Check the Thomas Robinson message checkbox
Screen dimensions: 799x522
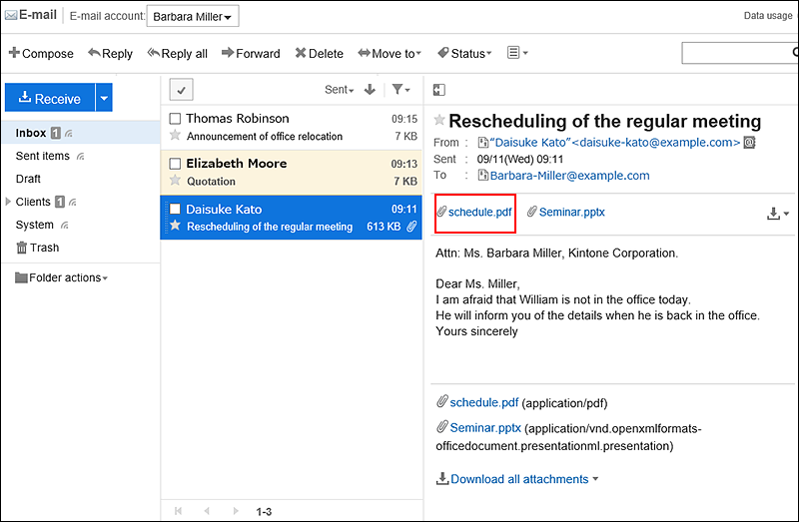175,119
